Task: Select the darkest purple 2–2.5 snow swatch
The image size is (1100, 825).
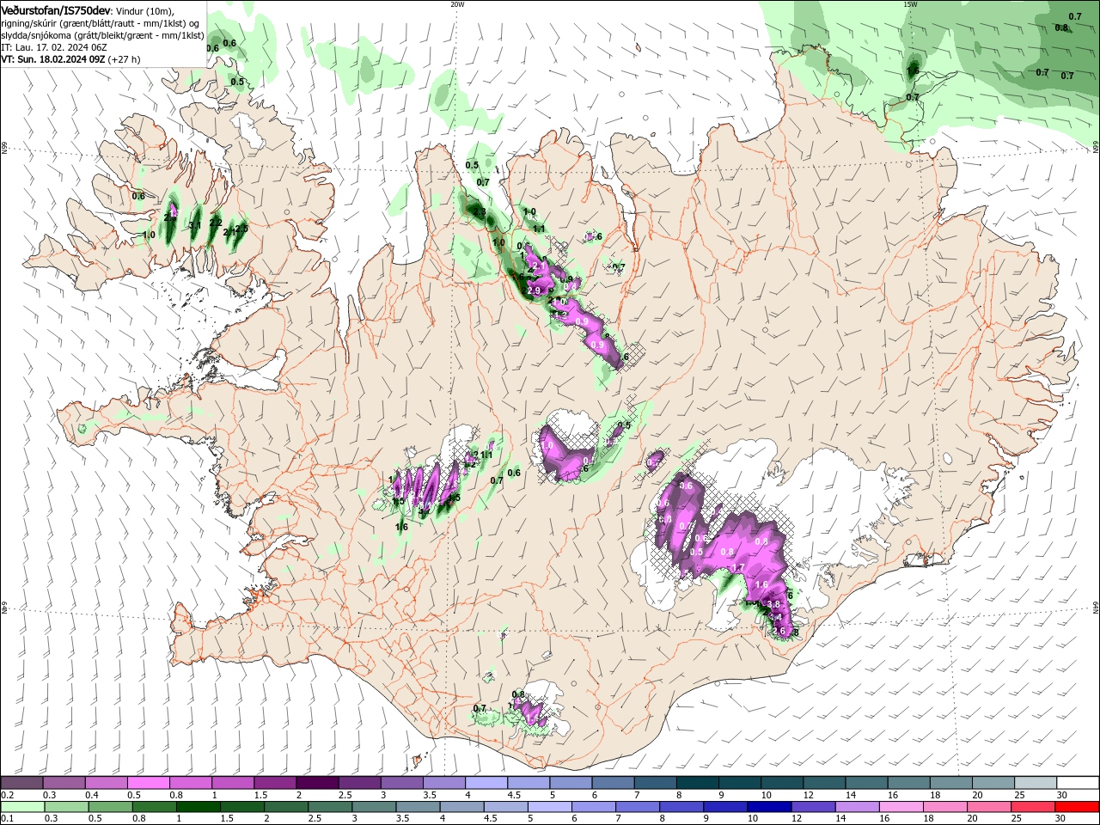Action: [x=316, y=783]
